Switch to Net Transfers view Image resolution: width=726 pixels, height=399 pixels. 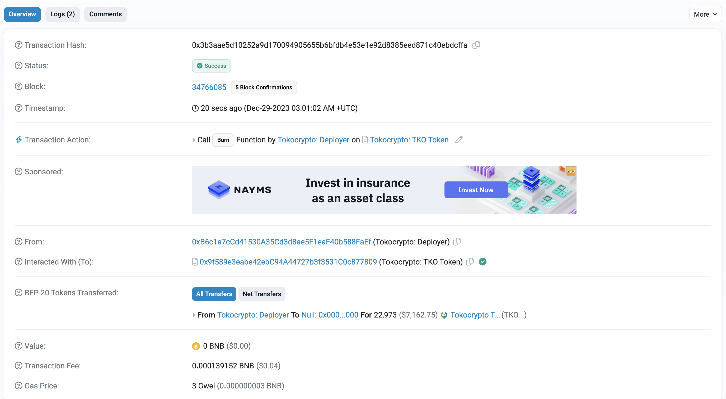coord(262,294)
